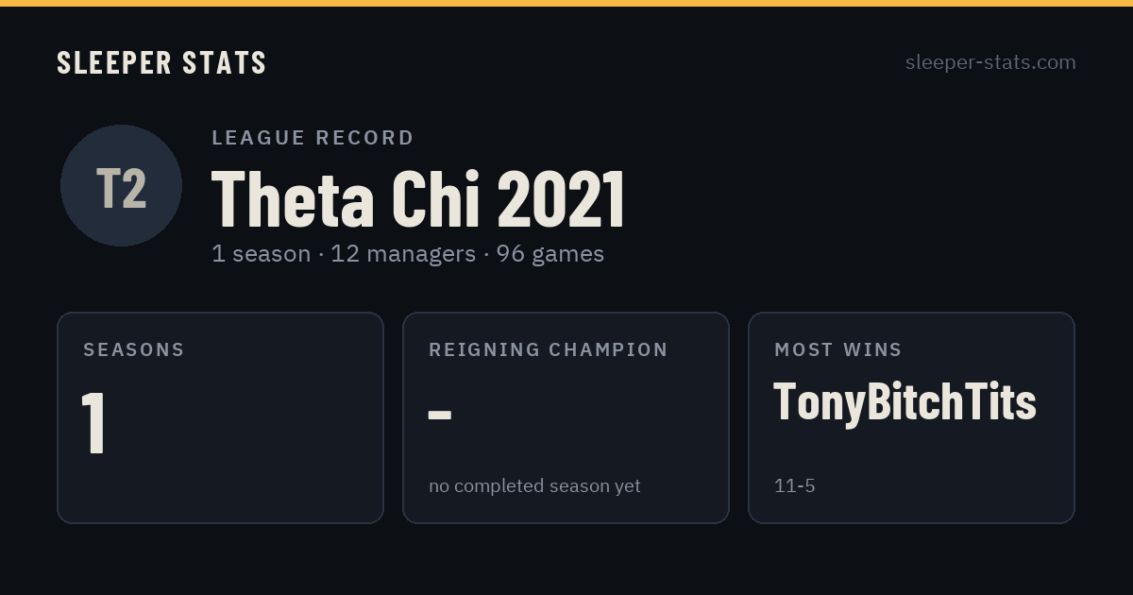1133x595 pixels.
Task: Click the LEAGUE RECORD label
Action: tap(313, 138)
